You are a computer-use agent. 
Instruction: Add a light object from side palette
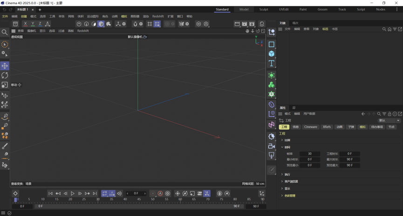point(272,155)
